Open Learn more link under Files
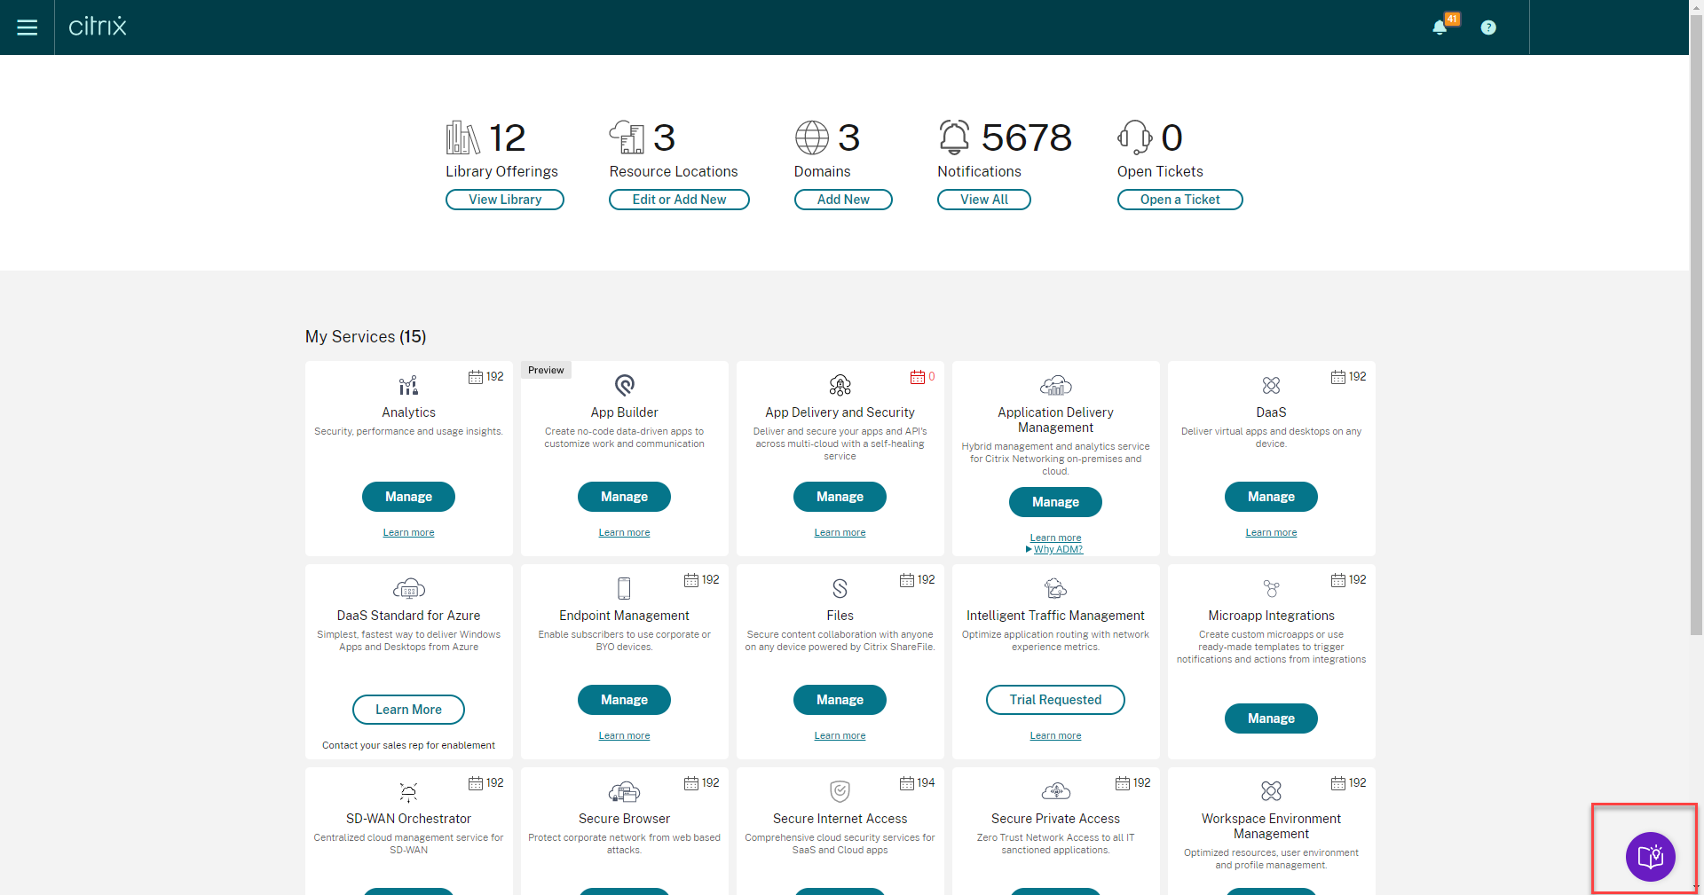The image size is (1704, 895). [x=840, y=735]
